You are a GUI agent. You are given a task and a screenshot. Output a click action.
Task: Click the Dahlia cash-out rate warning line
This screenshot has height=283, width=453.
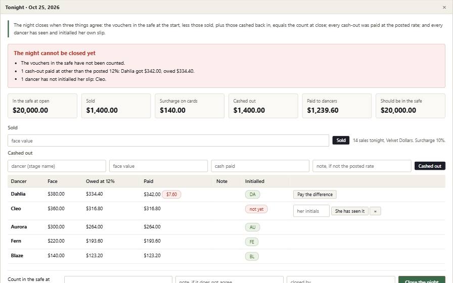[108, 71]
